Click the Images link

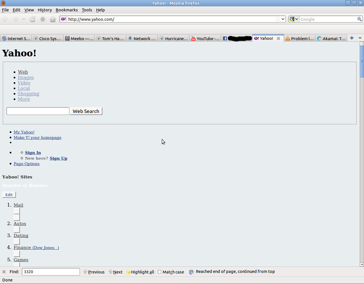pyautogui.click(x=26, y=77)
